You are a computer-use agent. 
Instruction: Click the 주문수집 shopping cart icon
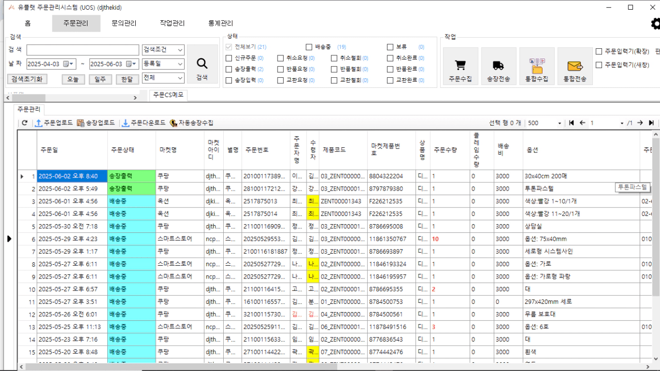[x=460, y=66]
